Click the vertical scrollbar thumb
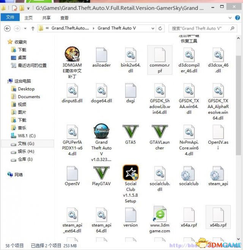 (238, 105)
